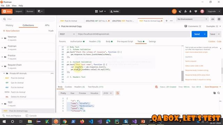Select the Patch An Animal request

point(18,92)
